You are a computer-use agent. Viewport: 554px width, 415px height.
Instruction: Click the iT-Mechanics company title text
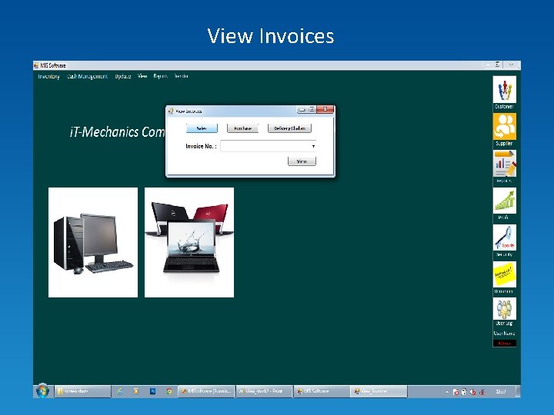117,132
